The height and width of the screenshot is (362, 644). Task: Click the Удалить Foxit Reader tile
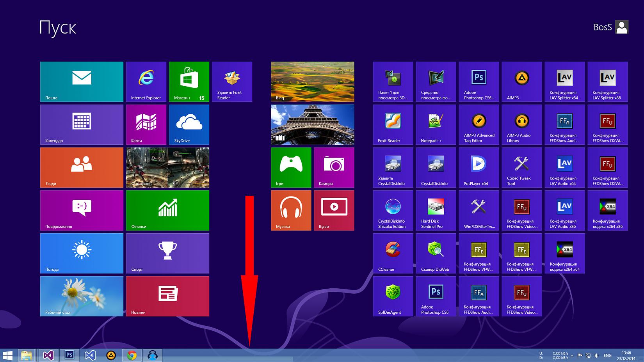tap(232, 82)
